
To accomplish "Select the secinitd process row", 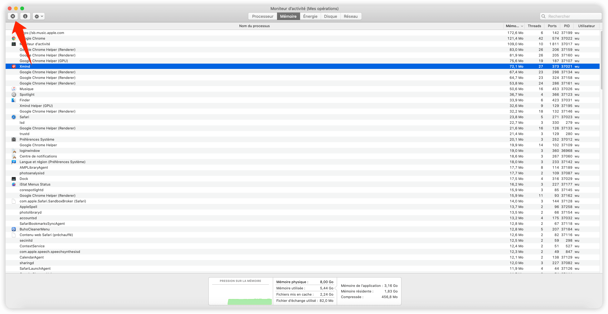I will [x=303, y=240].
